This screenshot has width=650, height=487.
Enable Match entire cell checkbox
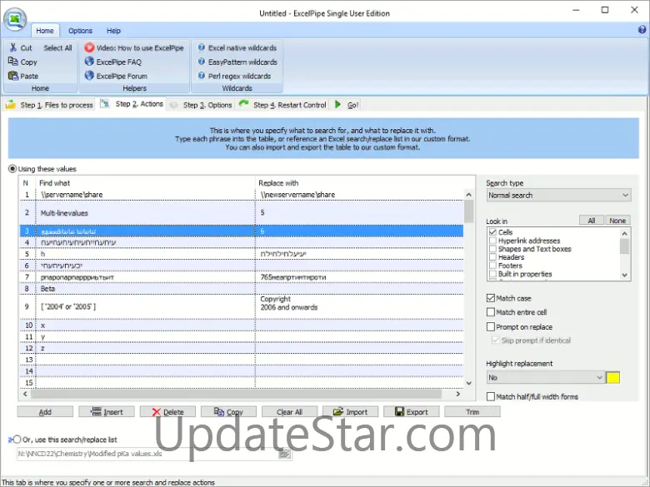click(x=491, y=312)
